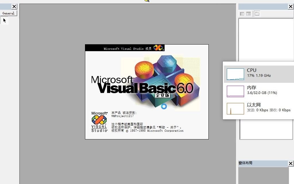Click the View Code icon in Project Explorer
This screenshot has width=294, height=184.
(242, 14)
